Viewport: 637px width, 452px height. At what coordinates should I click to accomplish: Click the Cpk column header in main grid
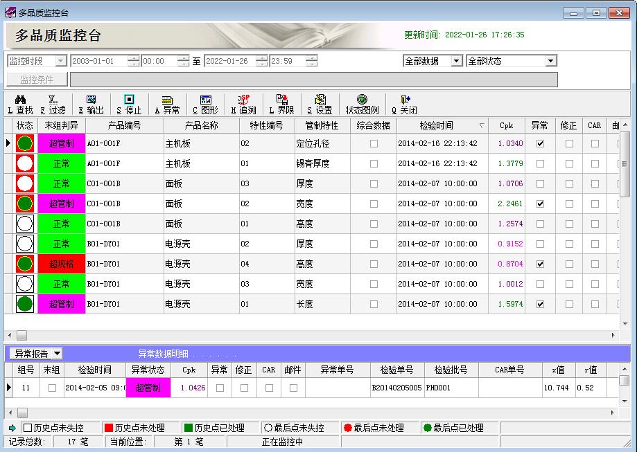(x=506, y=125)
